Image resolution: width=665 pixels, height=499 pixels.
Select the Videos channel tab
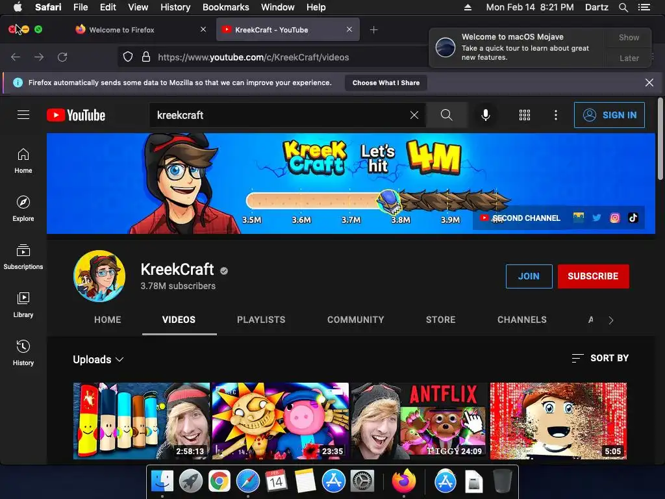coord(179,320)
